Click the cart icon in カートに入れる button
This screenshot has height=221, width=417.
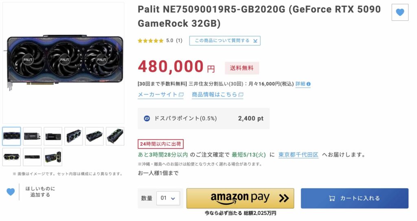tap(332, 198)
